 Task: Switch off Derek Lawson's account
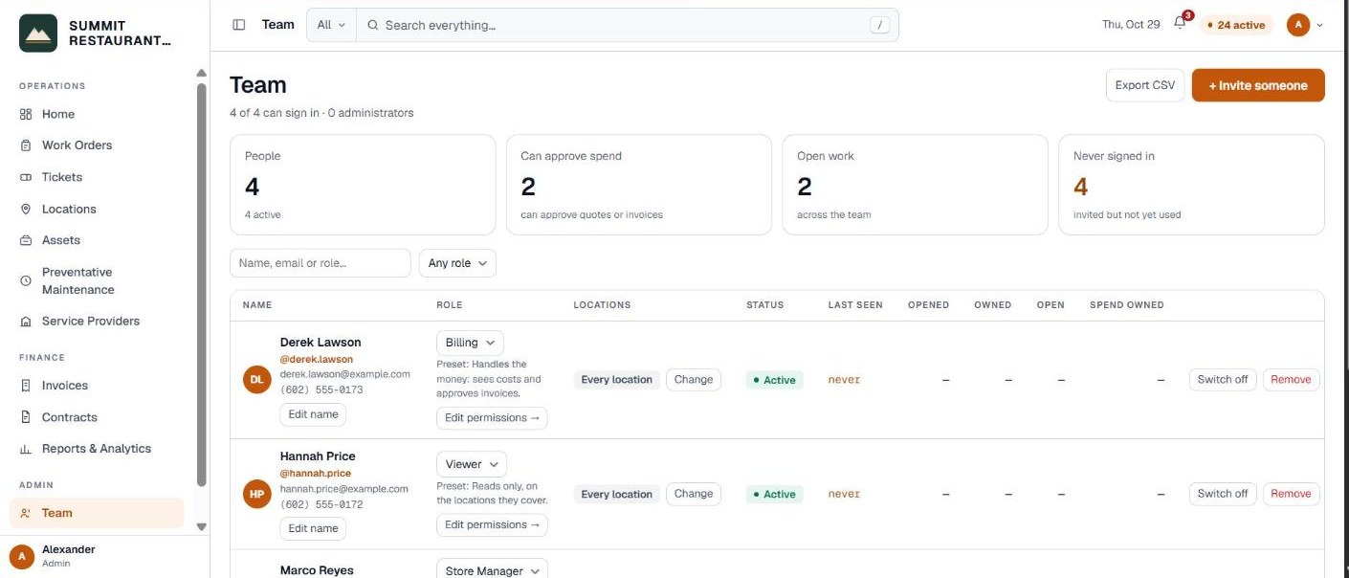click(1223, 380)
